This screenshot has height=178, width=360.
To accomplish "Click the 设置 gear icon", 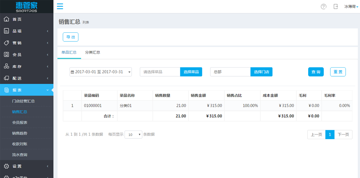I will click(6, 166).
